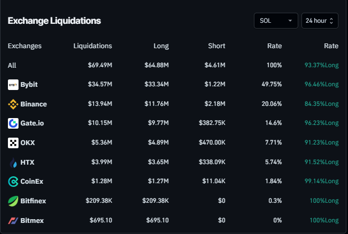Click the Gate.io logo icon
Image resolution: width=348 pixels, height=234 pixels.
pos(13,123)
